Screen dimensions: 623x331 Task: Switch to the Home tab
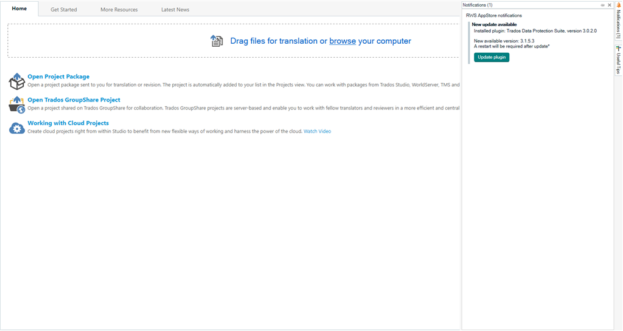point(19,9)
